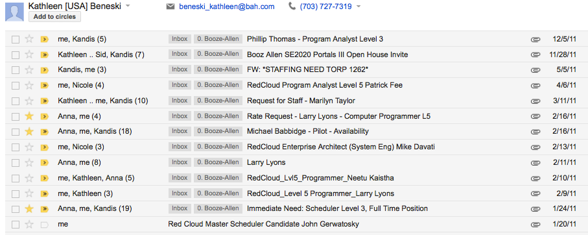Open dropdown arrow next to Kathleen Beneski name
Screen dimensions: 588x235
pyautogui.click(x=128, y=6)
